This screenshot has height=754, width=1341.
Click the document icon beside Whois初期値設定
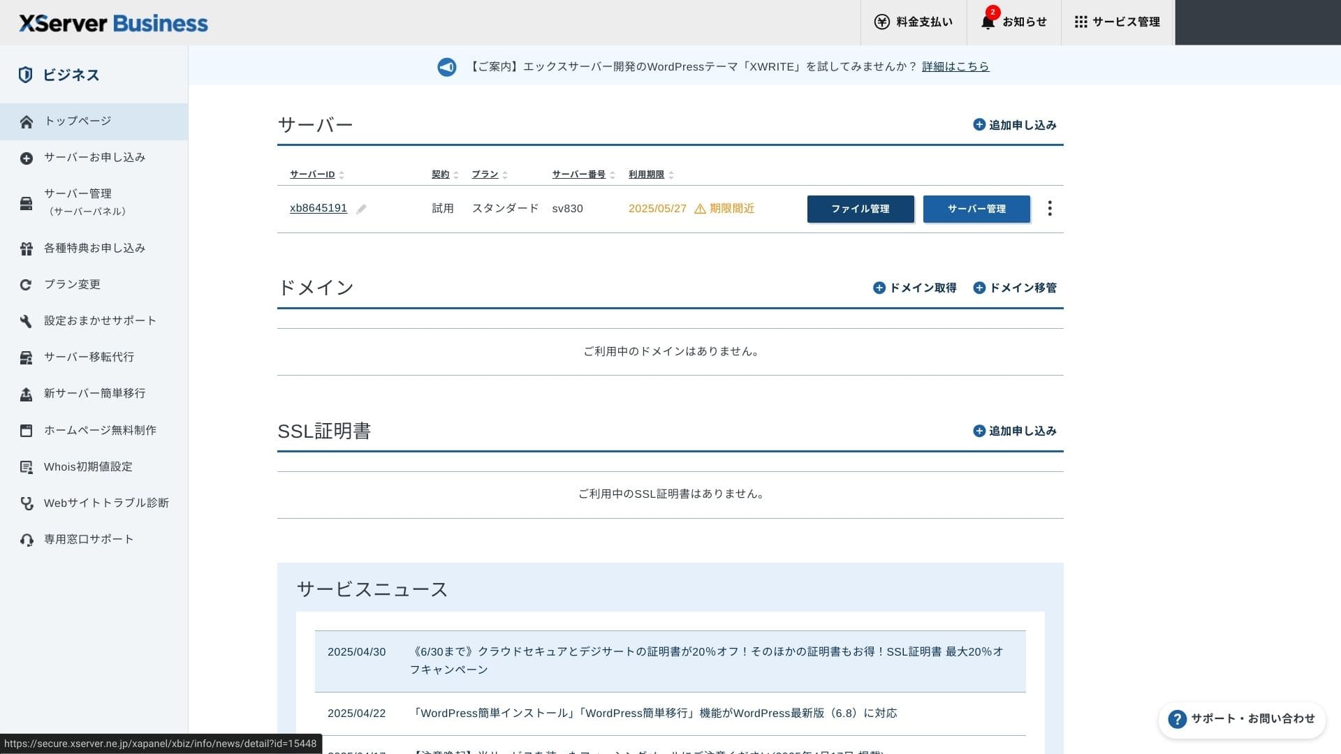click(x=27, y=467)
